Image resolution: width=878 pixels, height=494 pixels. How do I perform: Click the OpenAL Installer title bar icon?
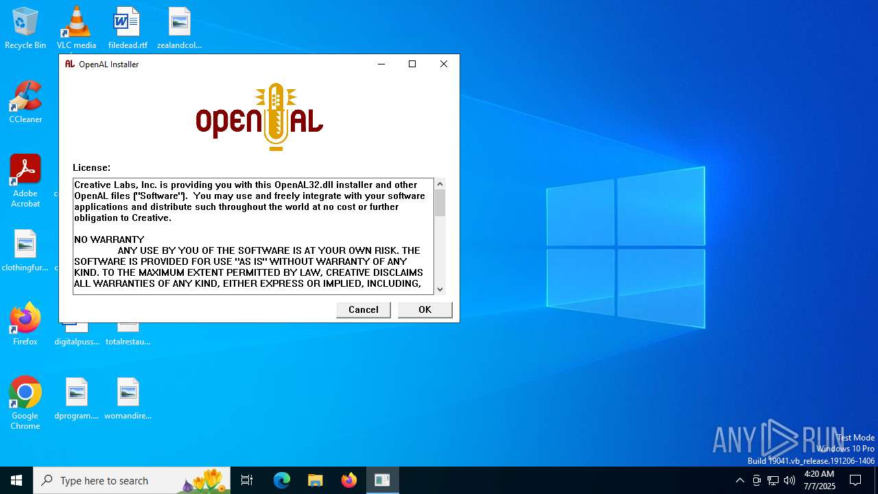coord(70,64)
